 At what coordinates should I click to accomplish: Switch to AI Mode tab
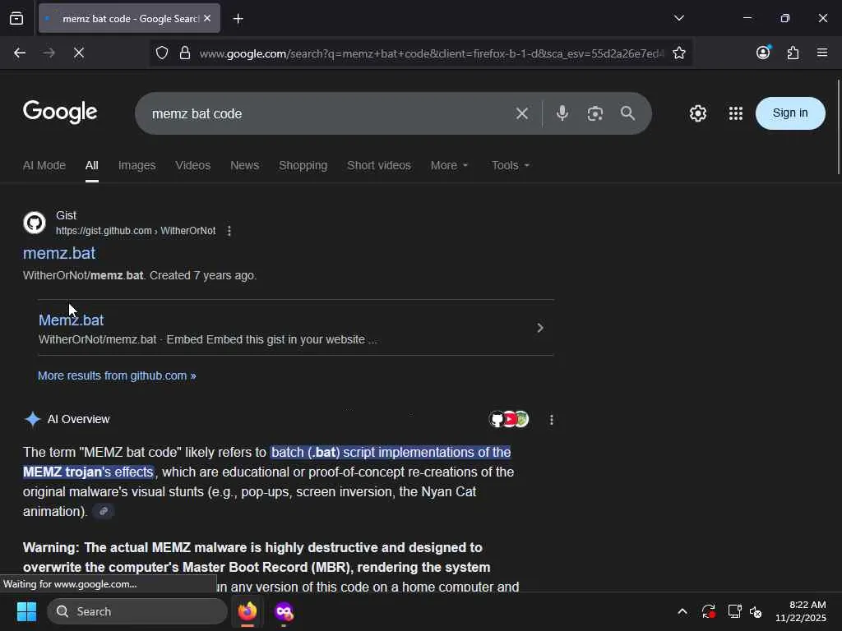tap(44, 165)
